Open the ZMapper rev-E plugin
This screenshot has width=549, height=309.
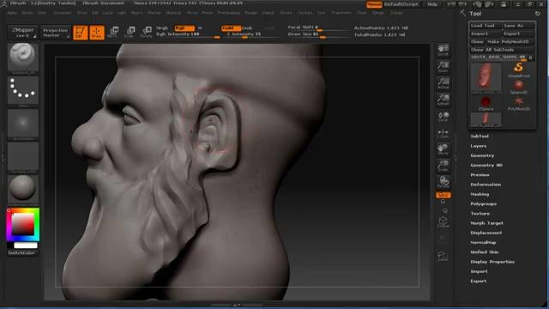[x=23, y=33]
